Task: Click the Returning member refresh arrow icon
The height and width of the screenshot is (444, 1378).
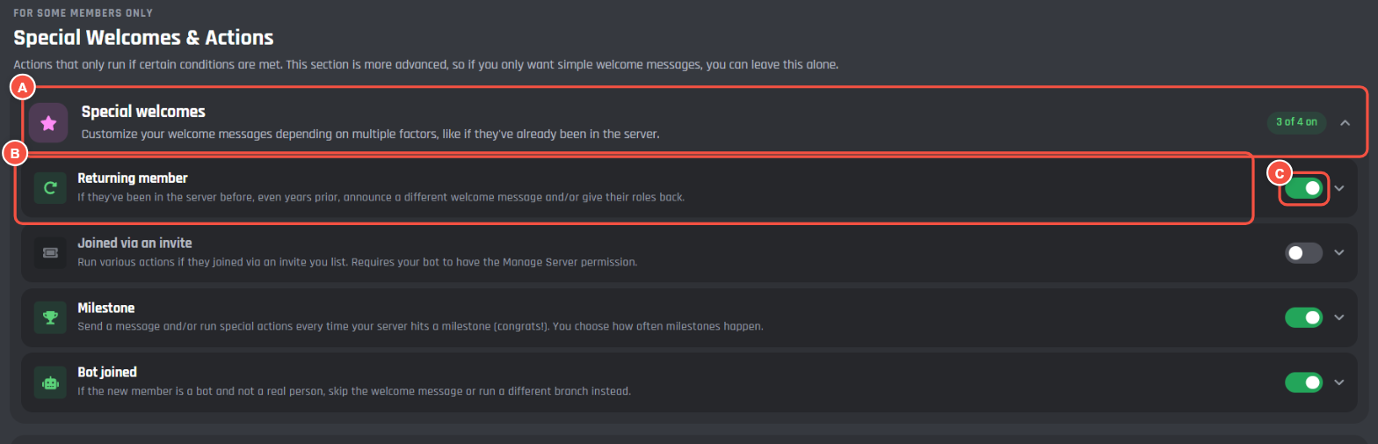Action: (51, 187)
